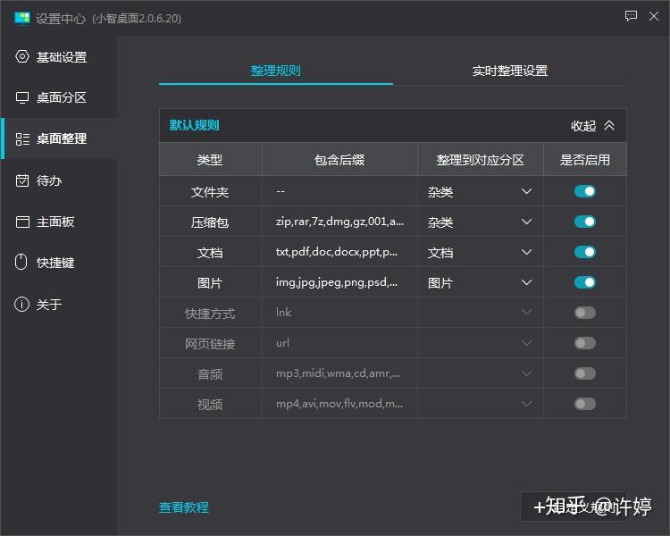Click the url suffix cell
This screenshot has width=670, height=536.
pos(339,343)
